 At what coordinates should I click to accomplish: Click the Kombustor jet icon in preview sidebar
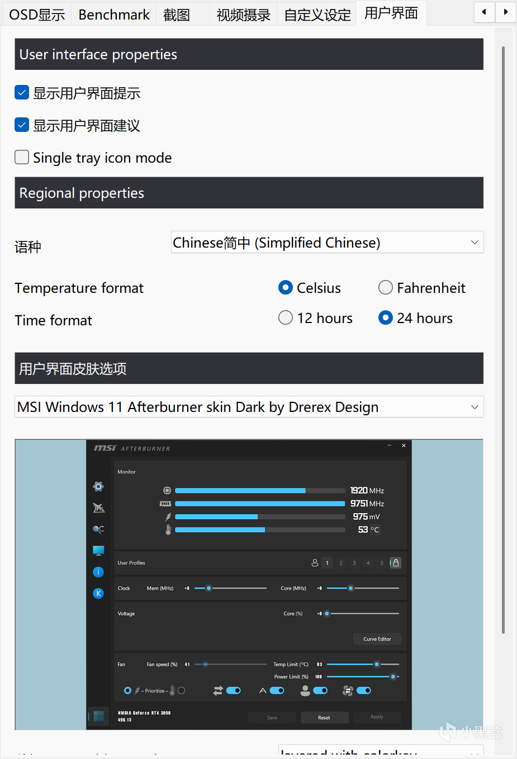(x=98, y=507)
